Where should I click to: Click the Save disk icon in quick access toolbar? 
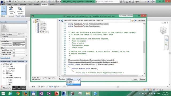[x=10, y=2]
